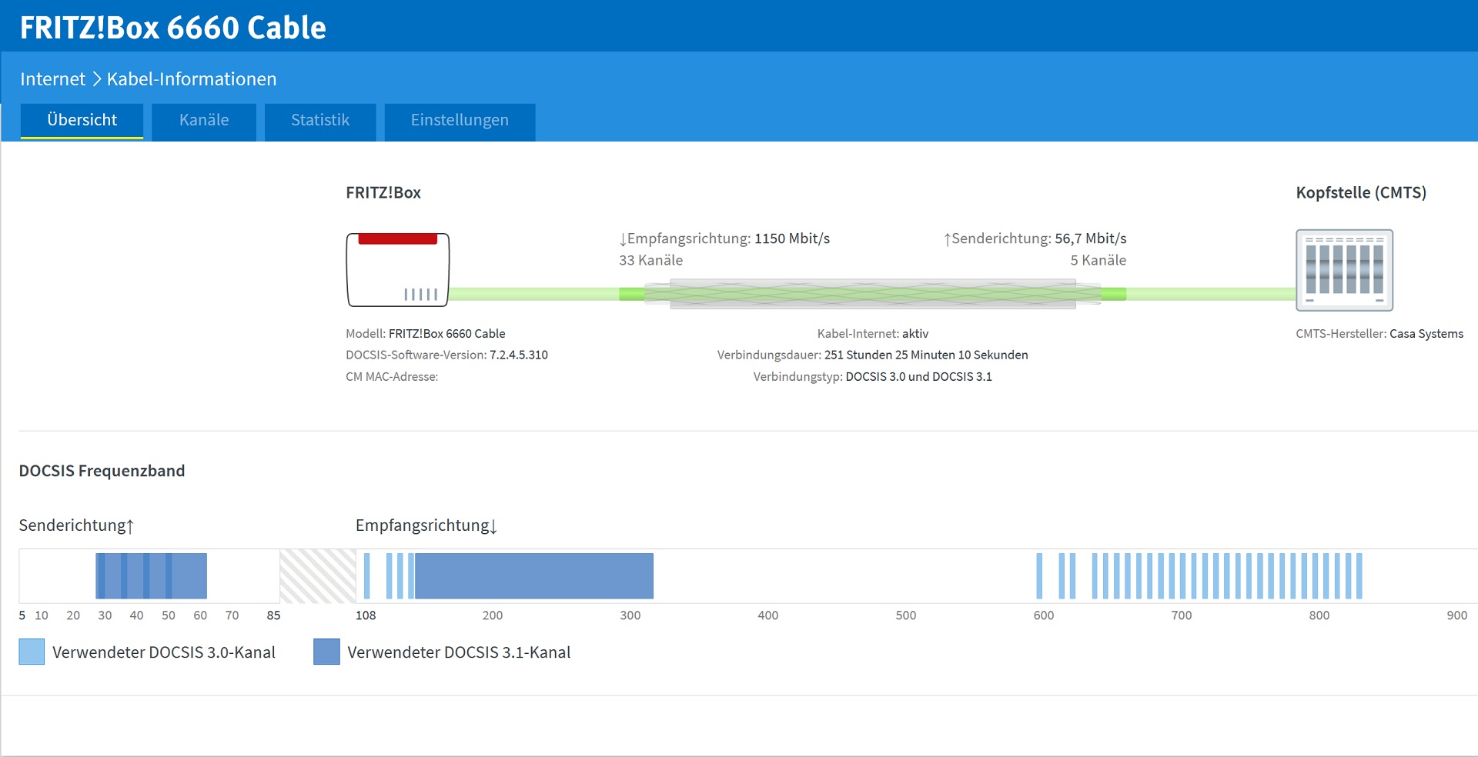Image resolution: width=1478 pixels, height=757 pixels.
Task: Click the FRITZ!Box heading above the router
Action: point(383,192)
